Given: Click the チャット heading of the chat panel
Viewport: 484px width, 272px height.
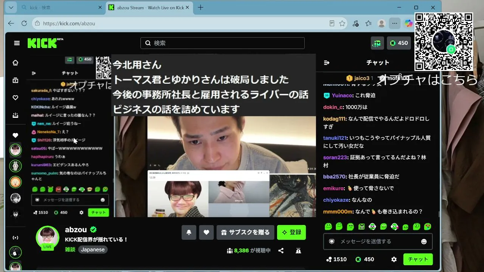Looking at the screenshot, I should [x=378, y=63].
